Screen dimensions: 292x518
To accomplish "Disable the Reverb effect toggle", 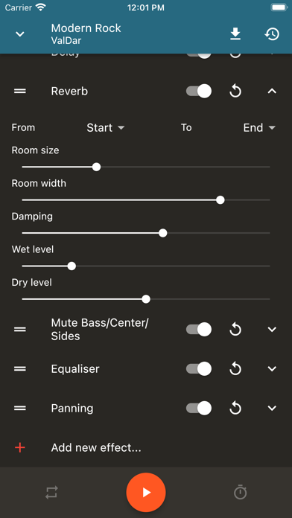I will (199, 92).
